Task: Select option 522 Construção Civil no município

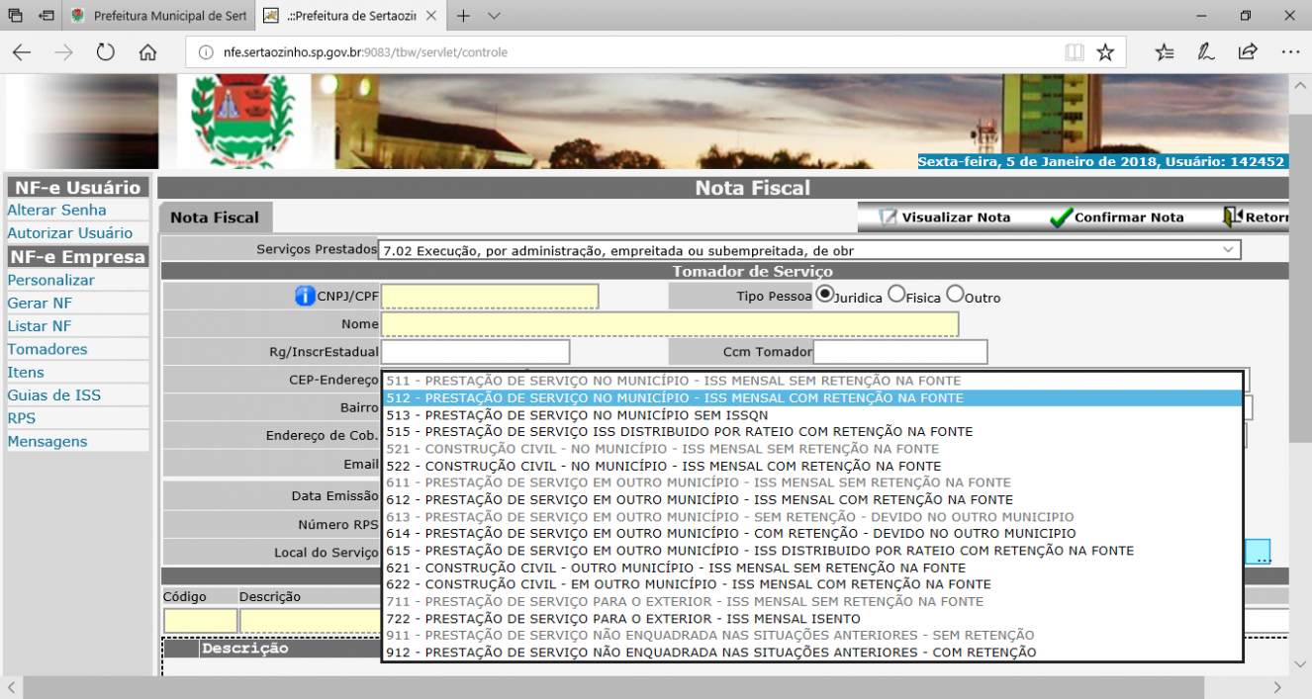Action: (811, 466)
